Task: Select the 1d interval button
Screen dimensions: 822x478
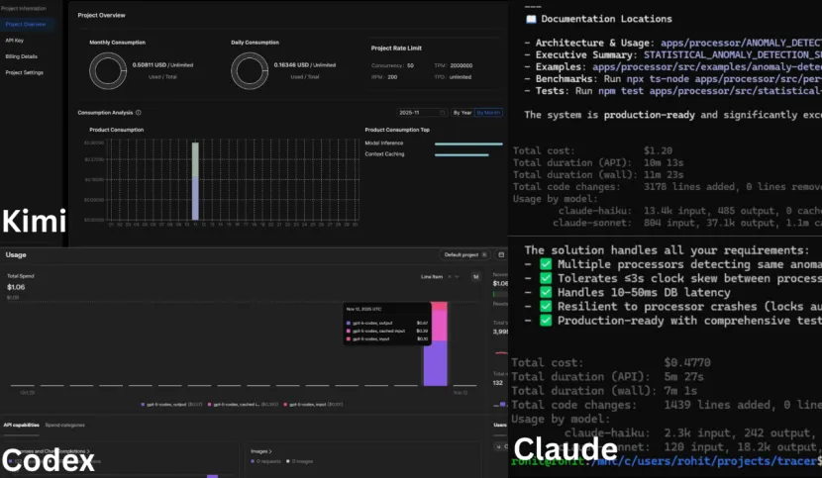Action: (x=475, y=277)
